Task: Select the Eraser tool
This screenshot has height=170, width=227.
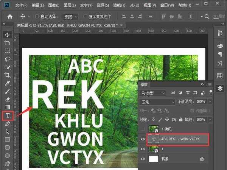Action: tap(8, 99)
